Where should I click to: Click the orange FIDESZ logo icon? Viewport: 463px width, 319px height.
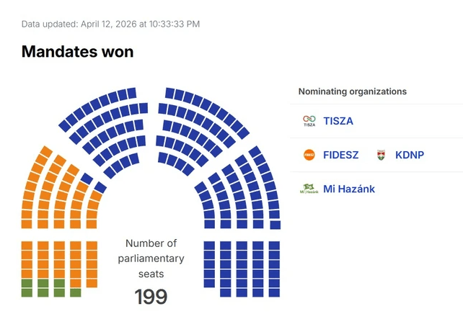coord(309,155)
